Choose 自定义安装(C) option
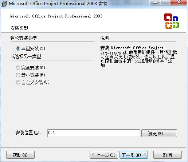This screenshot has width=188, height=162. (x=18, y=82)
